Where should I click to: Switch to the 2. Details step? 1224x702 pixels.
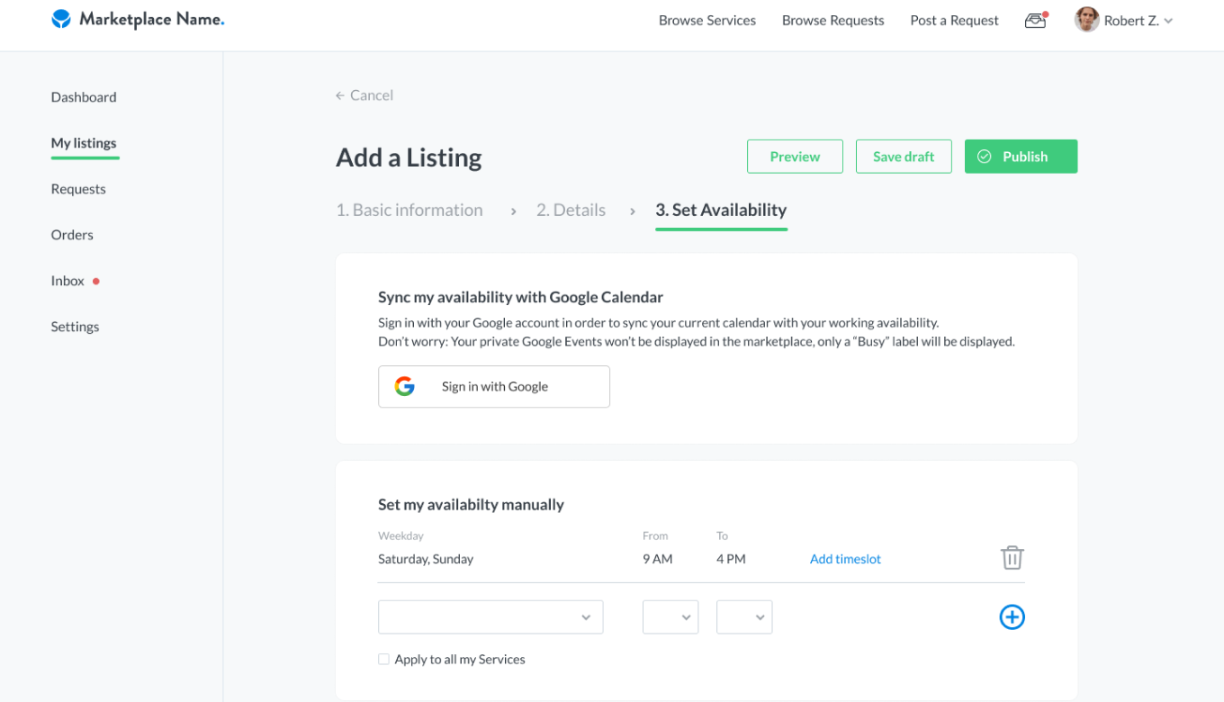(571, 210)
